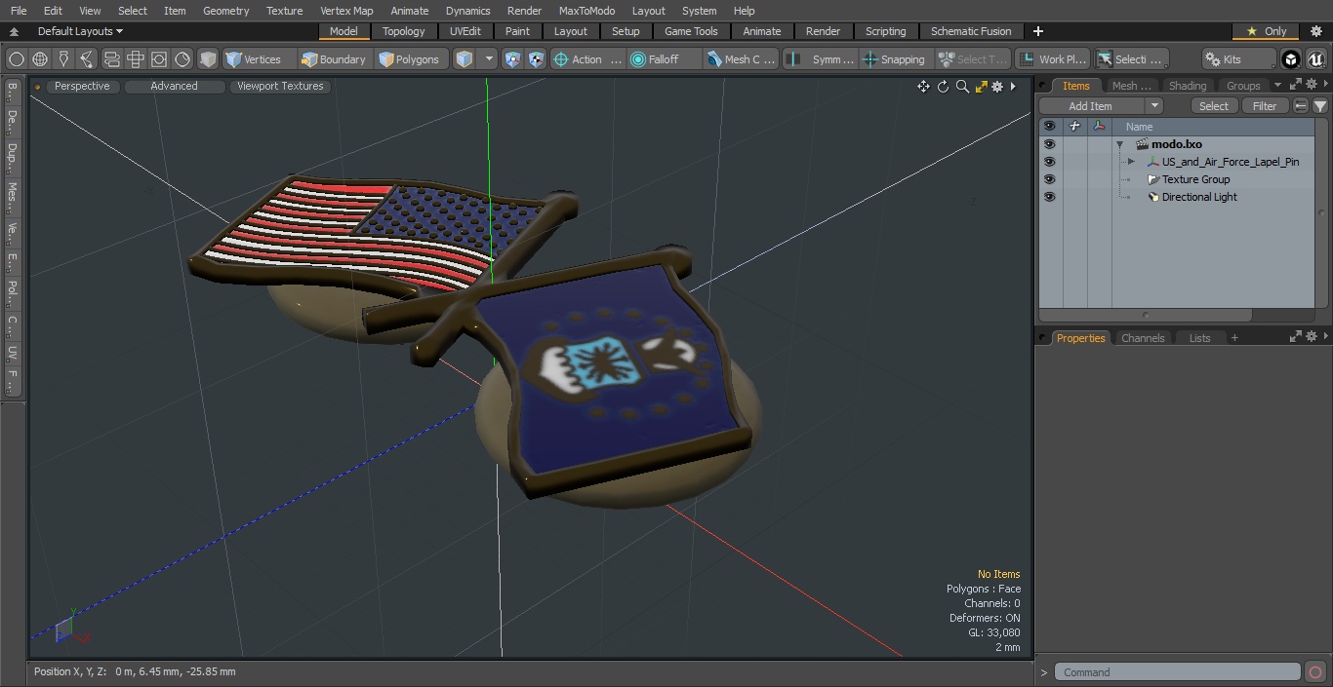Screen dimensions: 1333x687
Task: Open the Selection toolbar menu
Action: click(1131, 59)
